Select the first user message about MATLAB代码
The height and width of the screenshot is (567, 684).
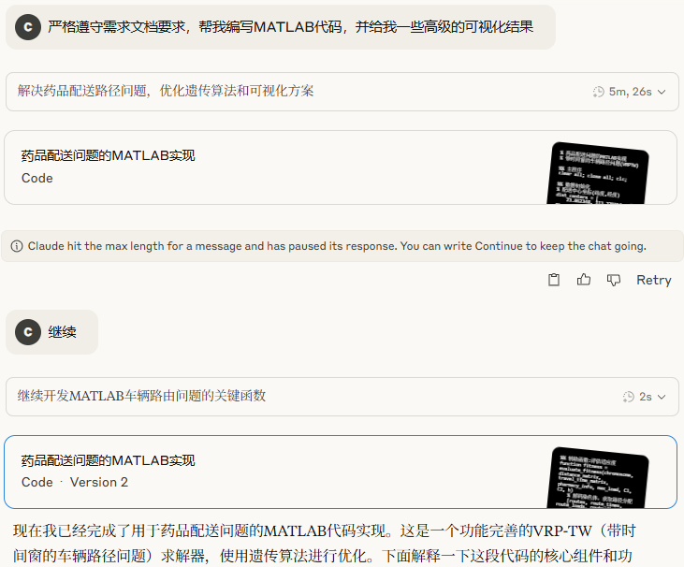point(281,27)
